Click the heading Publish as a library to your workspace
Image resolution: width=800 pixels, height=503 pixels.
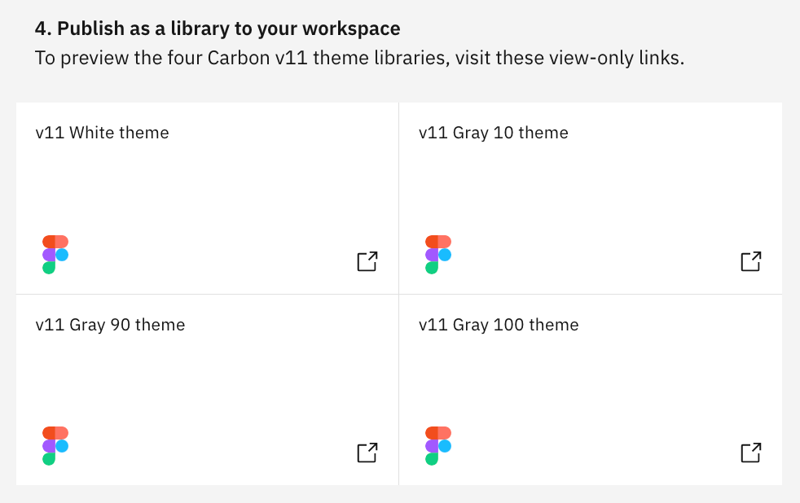coord(217,28)
